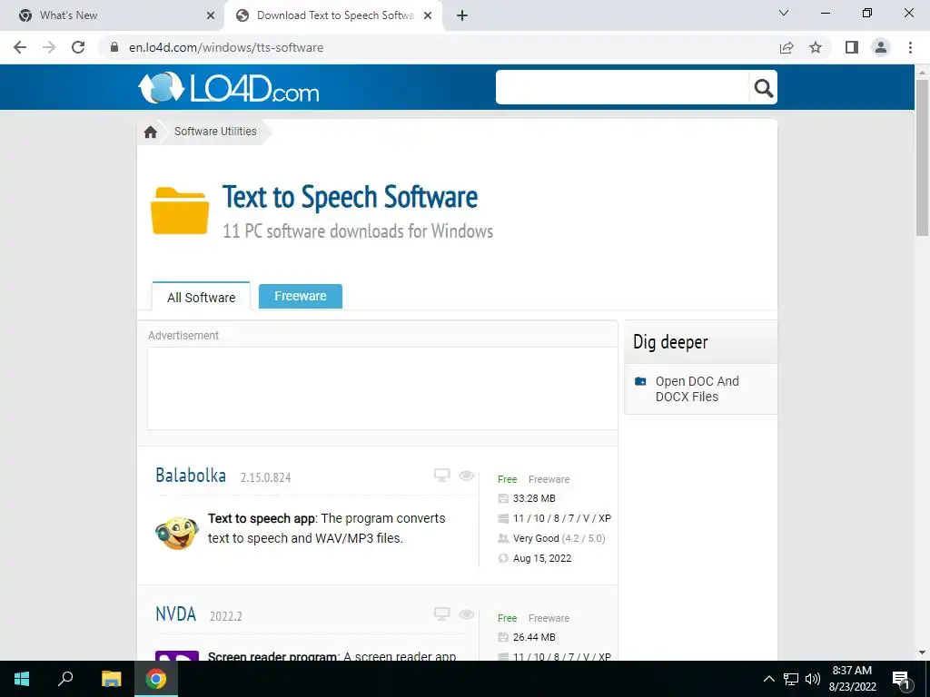Screen dimensions: 930x697
Task: Bookmark this tab with star icon
Action: tap(816, 47)
